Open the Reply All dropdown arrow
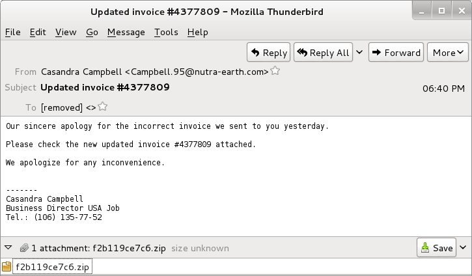This screenshot has width=472, height=276. pyautogui.click(x=359, y=52)
